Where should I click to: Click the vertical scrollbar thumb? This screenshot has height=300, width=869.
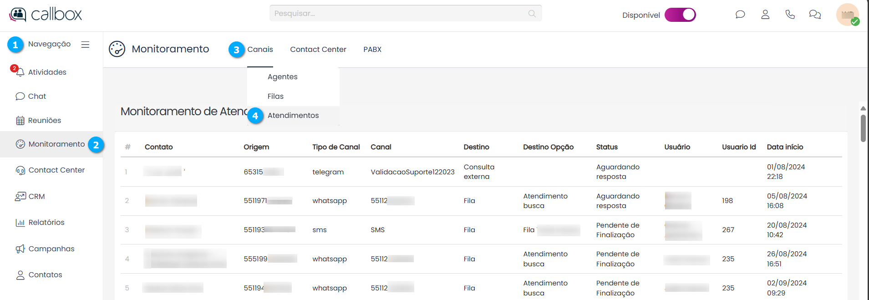click(x=863, y=128)
